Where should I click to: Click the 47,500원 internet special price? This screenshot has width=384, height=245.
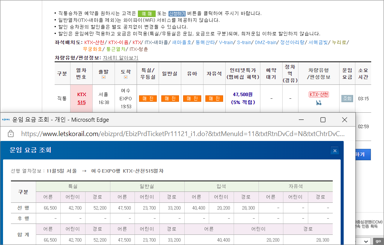[x=243, y=94]
